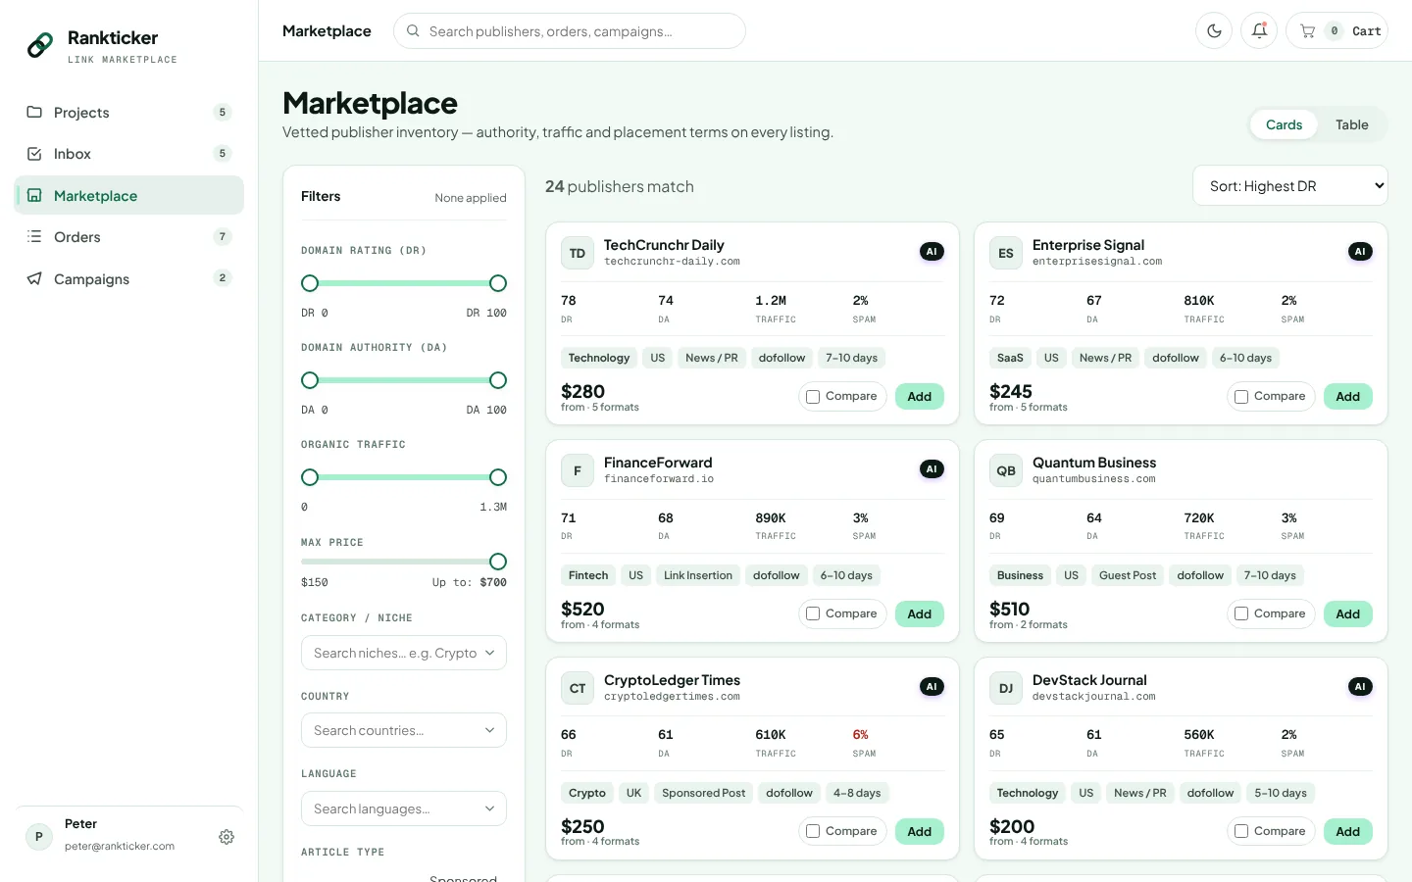This screenshot has height=882, width=1412.
Task: Expand the Language search dropdown
Action: click(x=404, y=808)
